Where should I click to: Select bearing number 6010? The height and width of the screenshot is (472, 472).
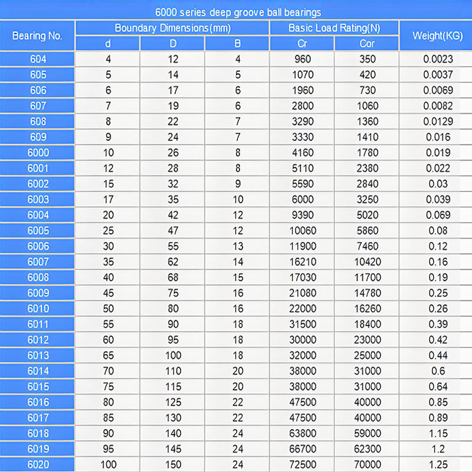pos(38,309)
